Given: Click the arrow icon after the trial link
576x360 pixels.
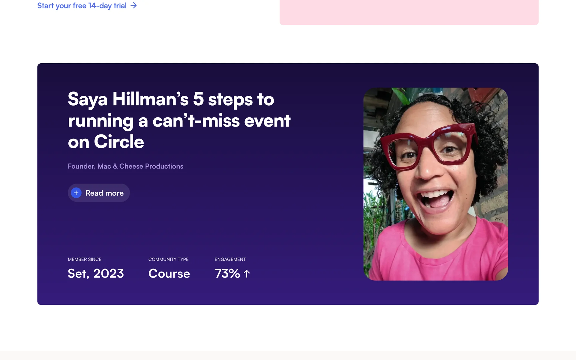Looking at the screenshot, I should coord(134,6).
